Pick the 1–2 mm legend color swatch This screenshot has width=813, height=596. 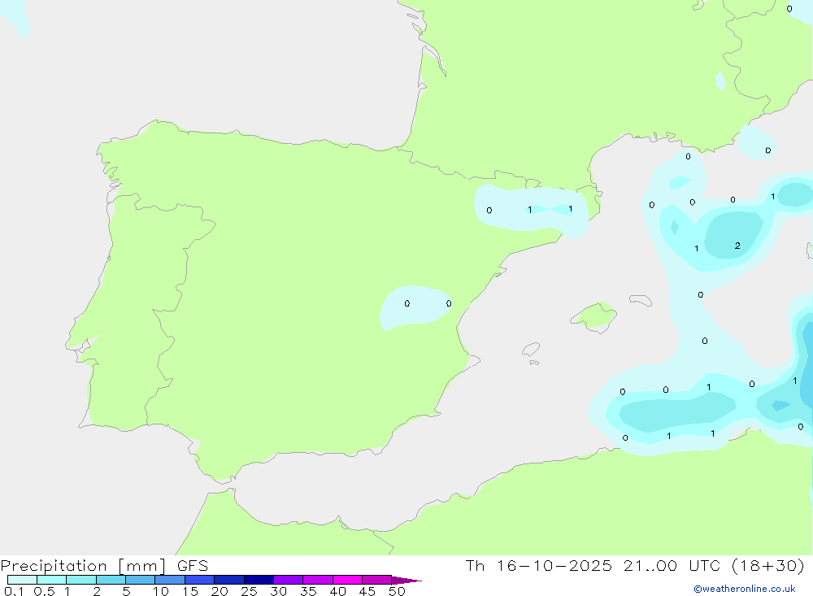point(80,580)
